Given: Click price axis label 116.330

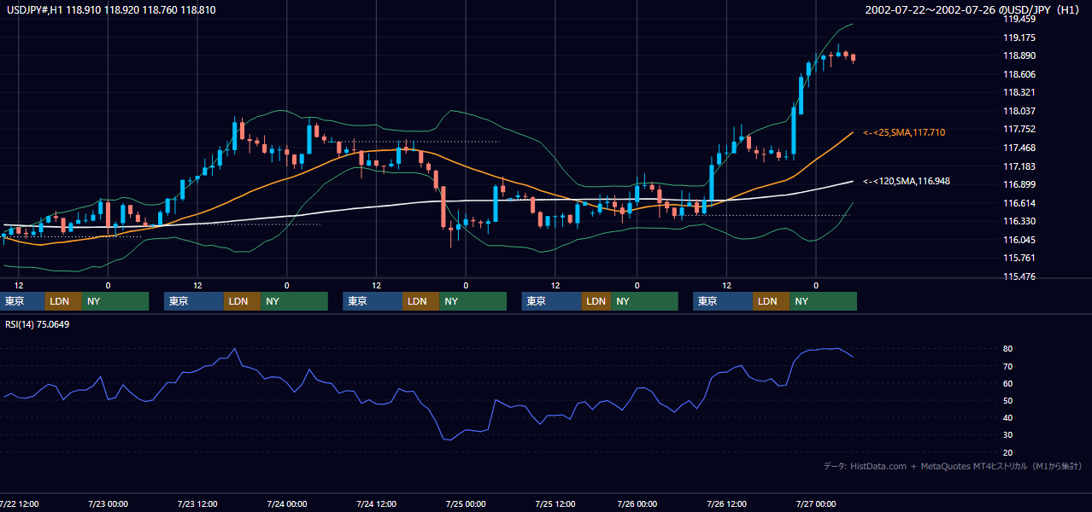Looking at the screenshot, I should pyautogui.click(x=1019, y=221).
